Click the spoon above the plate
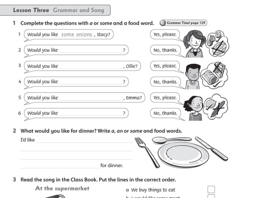The width and height of the screenshot is (264, 198). (170, 140)
